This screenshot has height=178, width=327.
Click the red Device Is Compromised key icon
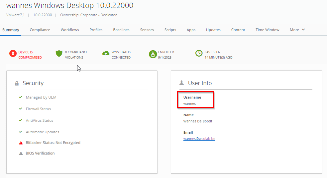click(x=13, y=54)
